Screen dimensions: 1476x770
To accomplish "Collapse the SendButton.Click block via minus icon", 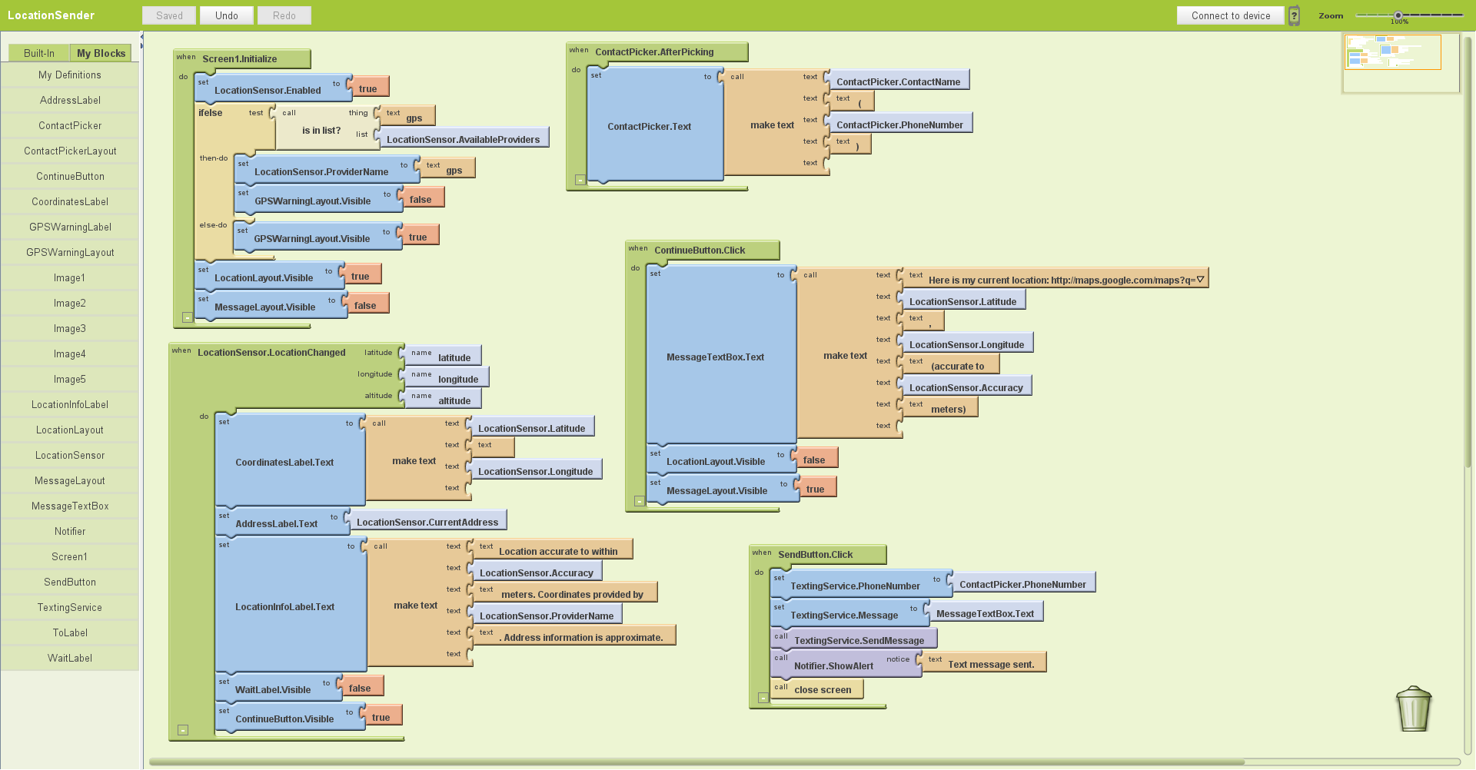I will coord(763,698).
